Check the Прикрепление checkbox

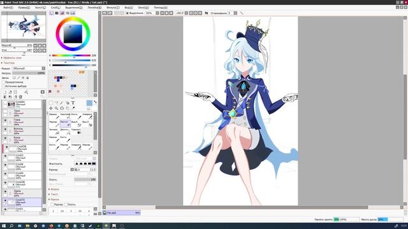click(x=3, y=82)
